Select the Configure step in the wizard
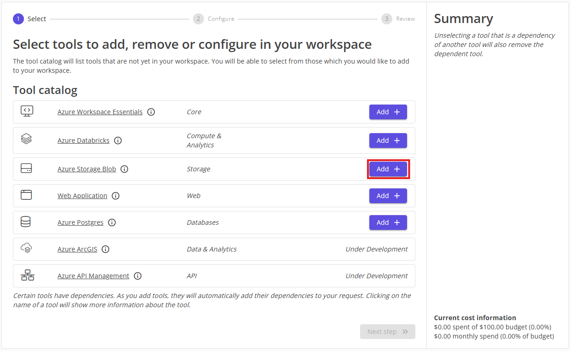Image resolution: width=571 pixels, height=351 pixels. point(198,18)
